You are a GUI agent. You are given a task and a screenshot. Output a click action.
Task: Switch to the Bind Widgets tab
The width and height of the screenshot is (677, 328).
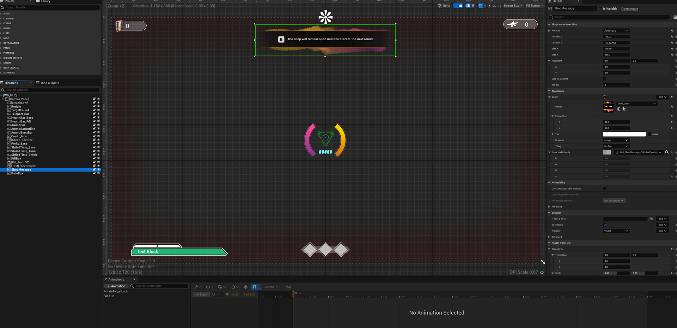tap(48, 83)
